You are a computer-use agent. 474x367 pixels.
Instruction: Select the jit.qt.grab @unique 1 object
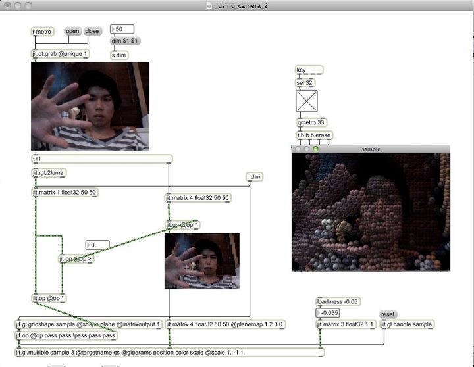coord(60,54)
